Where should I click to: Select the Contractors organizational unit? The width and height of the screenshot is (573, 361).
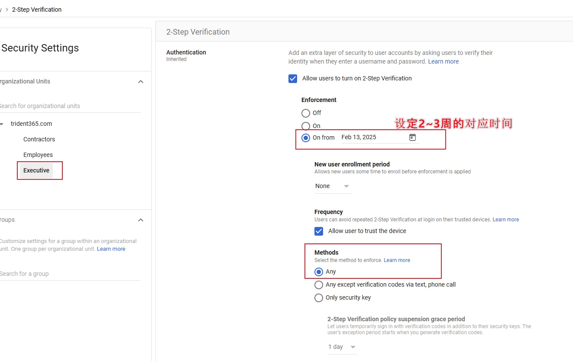pyautogui.click(x=39, y=139)
